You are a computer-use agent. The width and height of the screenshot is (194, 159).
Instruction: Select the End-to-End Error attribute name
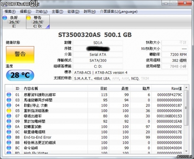(x=38, y=137)
